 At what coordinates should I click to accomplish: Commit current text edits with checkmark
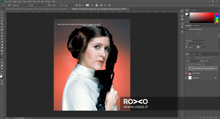coord(105,5)
